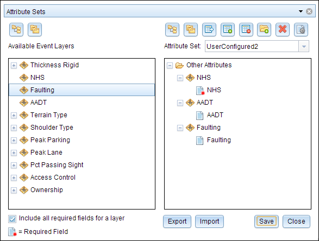Expand the Peak Parking layer node
Viewport: 319px width, 241px height.
pyautogui.click(x=14, y=141)
